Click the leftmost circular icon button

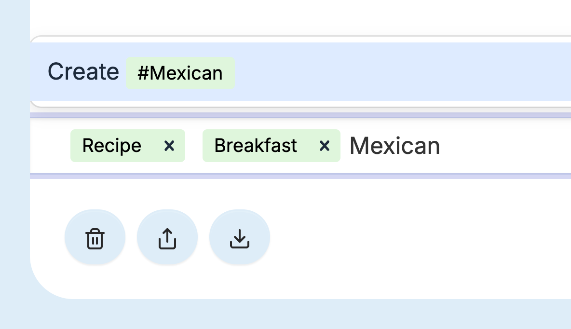click(x=95, y=237)
